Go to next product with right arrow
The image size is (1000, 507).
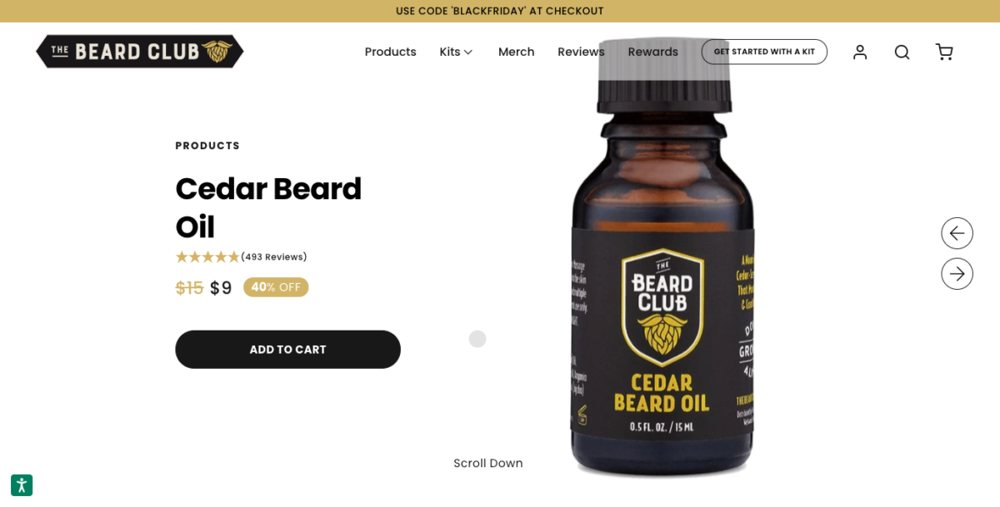(957, 273)
